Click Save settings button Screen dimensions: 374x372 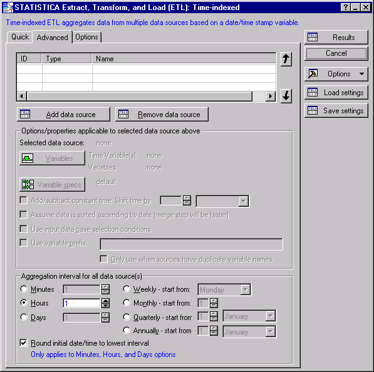click(336, 111)
